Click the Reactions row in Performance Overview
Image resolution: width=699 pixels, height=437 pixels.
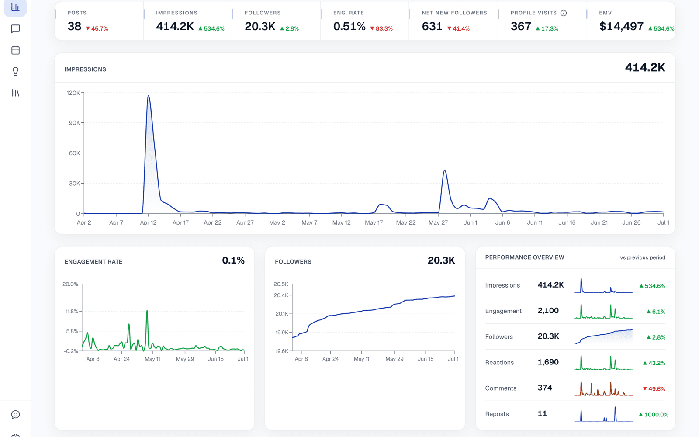575,363
